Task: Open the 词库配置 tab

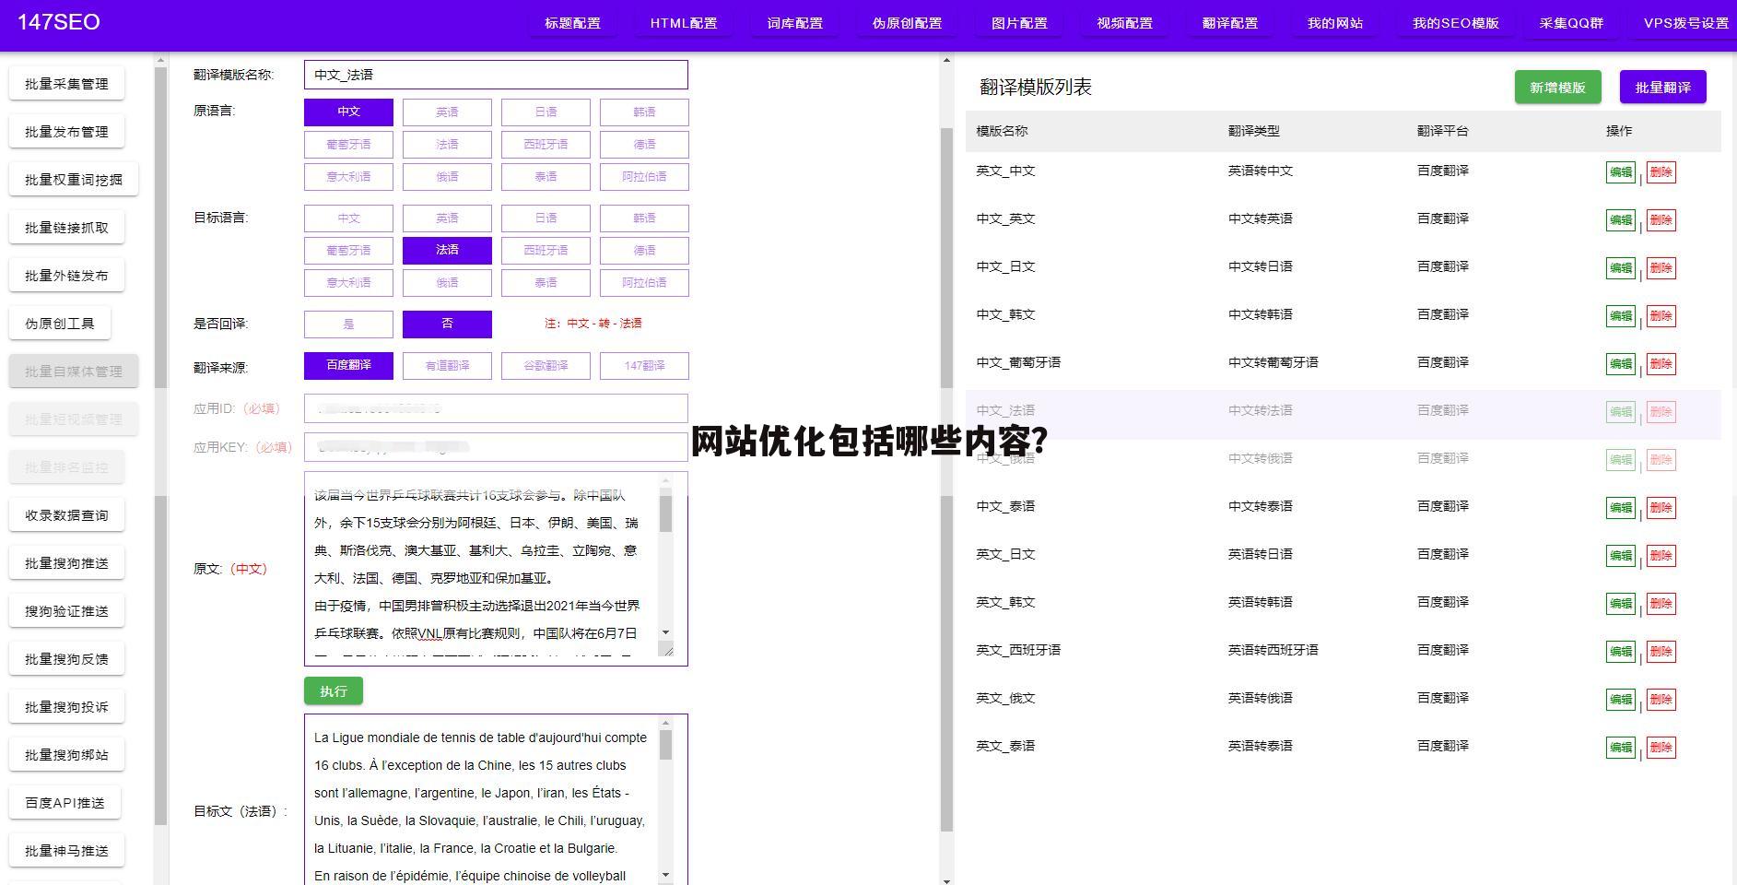Action: (794, 23)
